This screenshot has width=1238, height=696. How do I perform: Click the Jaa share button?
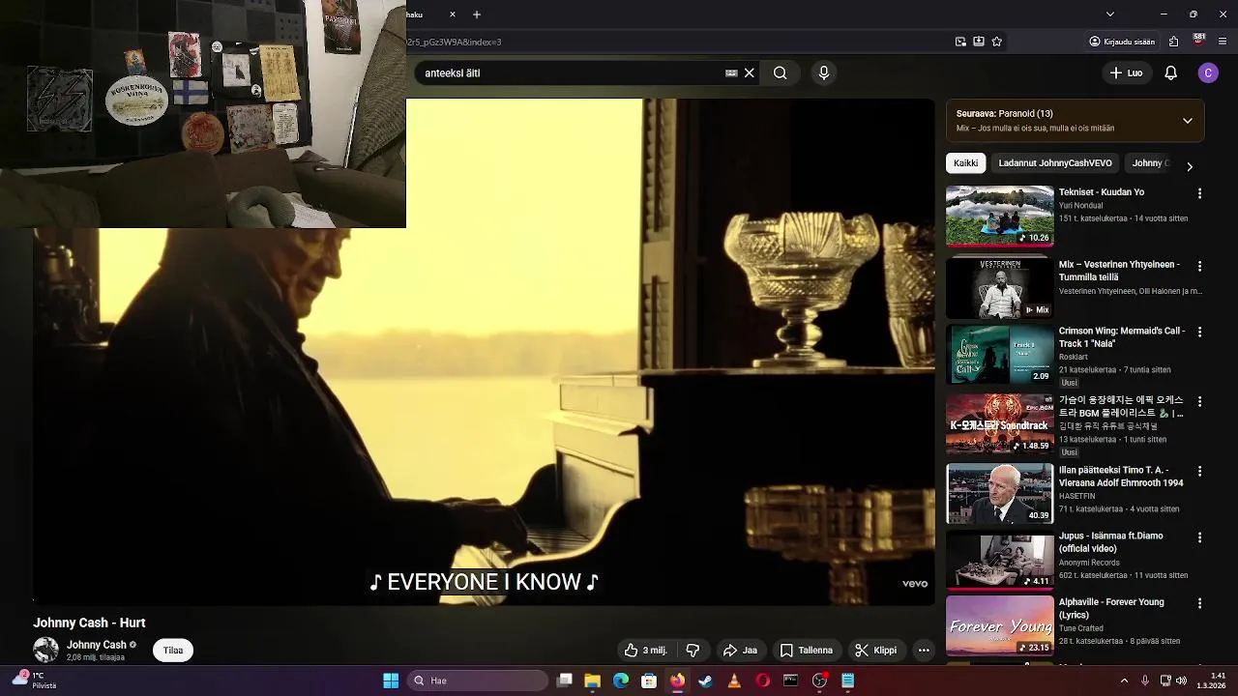click(740, 651)
